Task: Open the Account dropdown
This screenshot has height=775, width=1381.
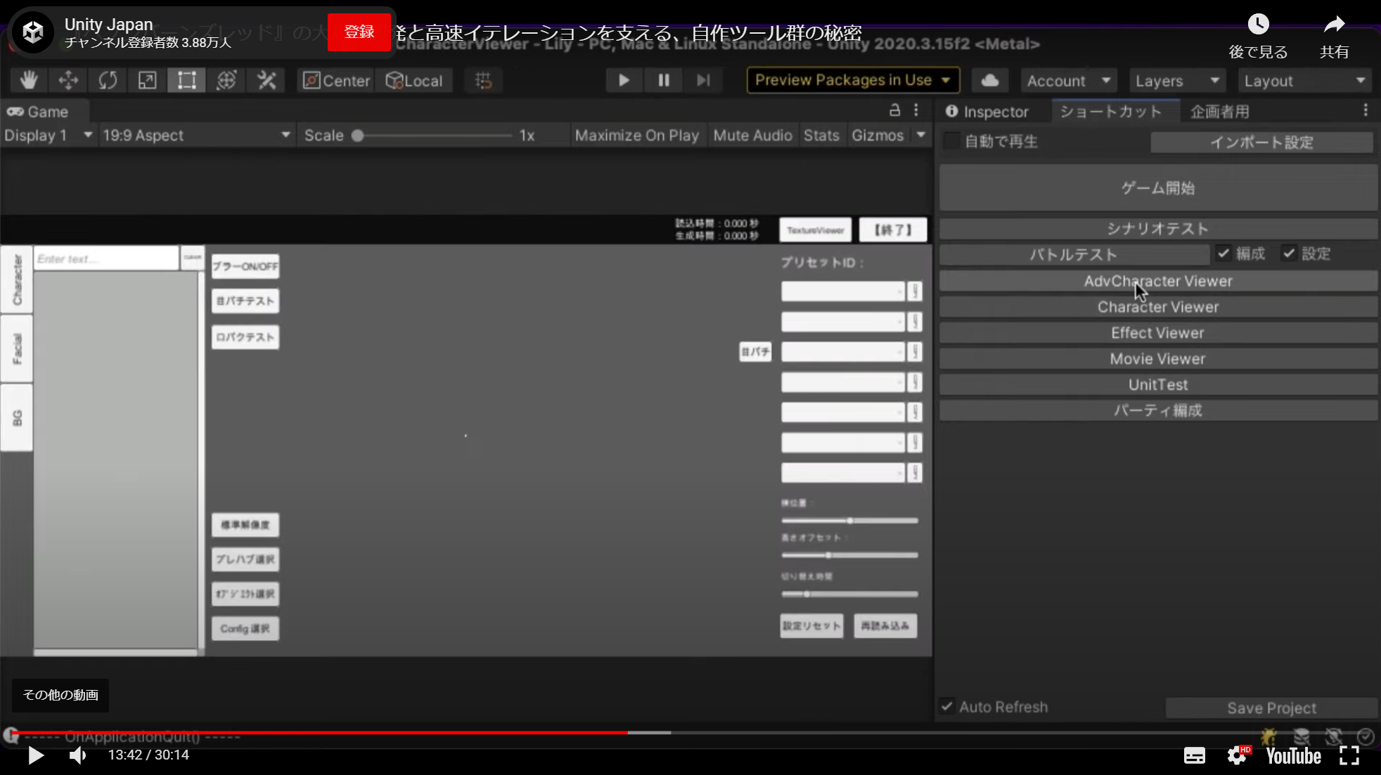Action: point(1068,81)
